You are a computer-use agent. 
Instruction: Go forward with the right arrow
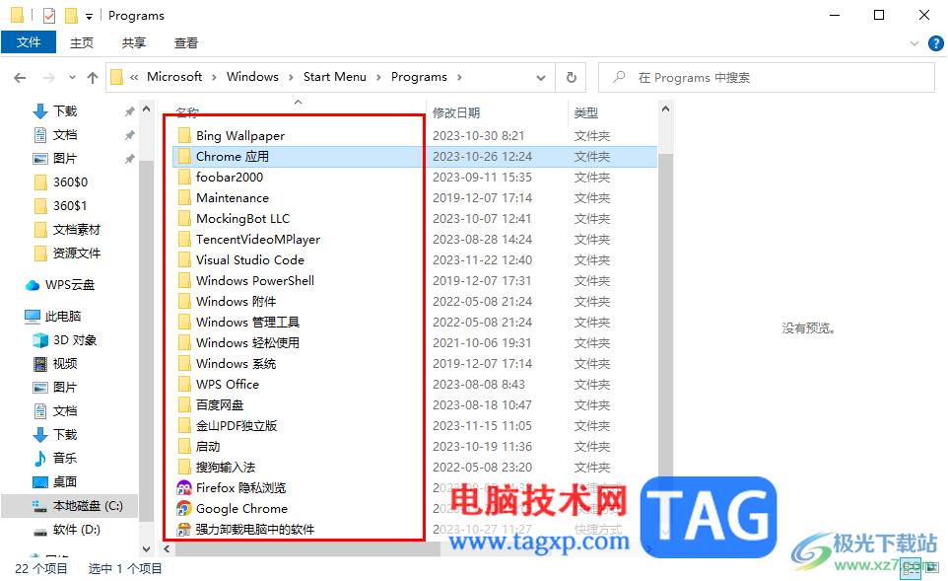pos(49,78)
